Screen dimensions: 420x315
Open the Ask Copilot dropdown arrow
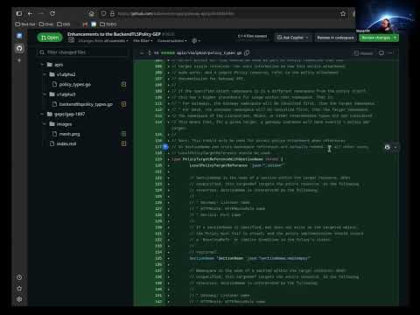pos(307,38)
